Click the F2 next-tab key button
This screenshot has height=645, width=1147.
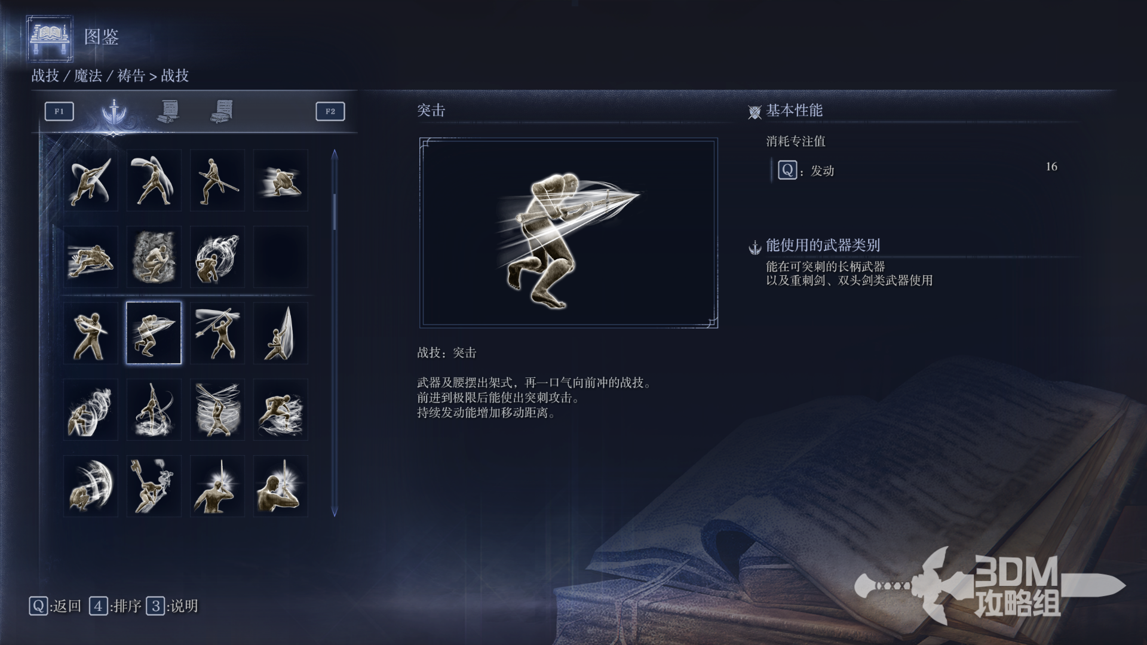330,111
